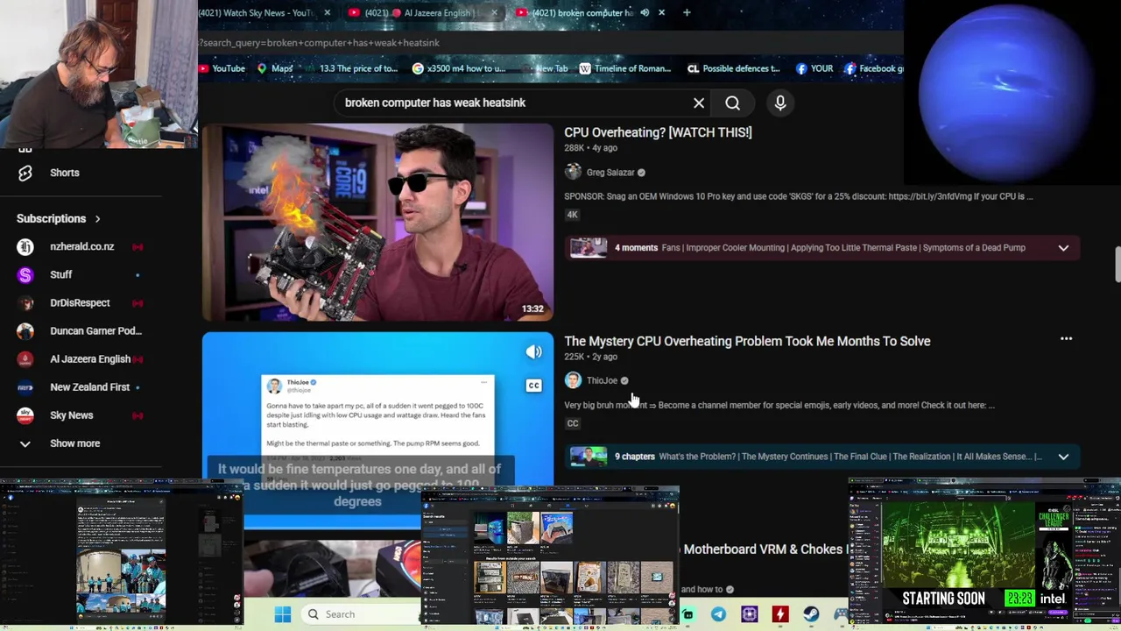Toggle closed captions on video preview
Image resolution: width=1121 pixels, height=631 pixels.
pos(533,386)
